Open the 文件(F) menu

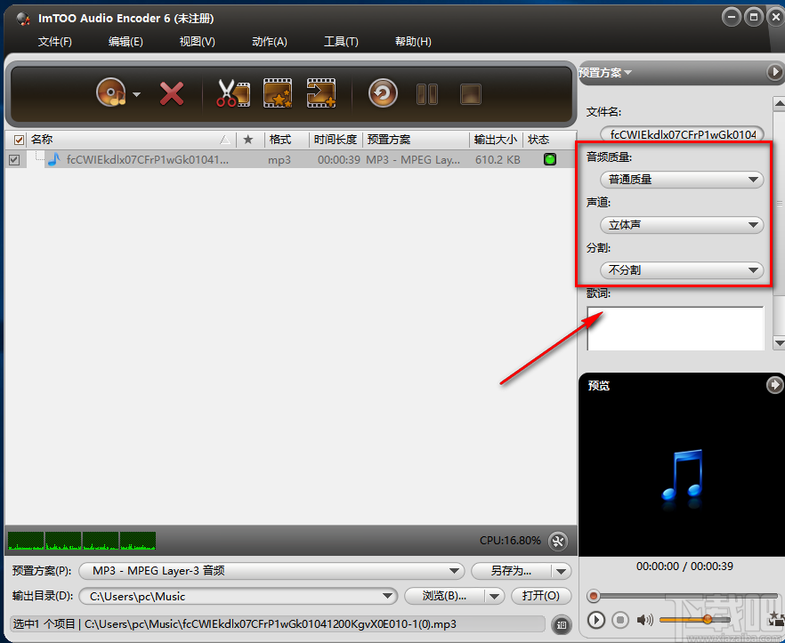55,41
